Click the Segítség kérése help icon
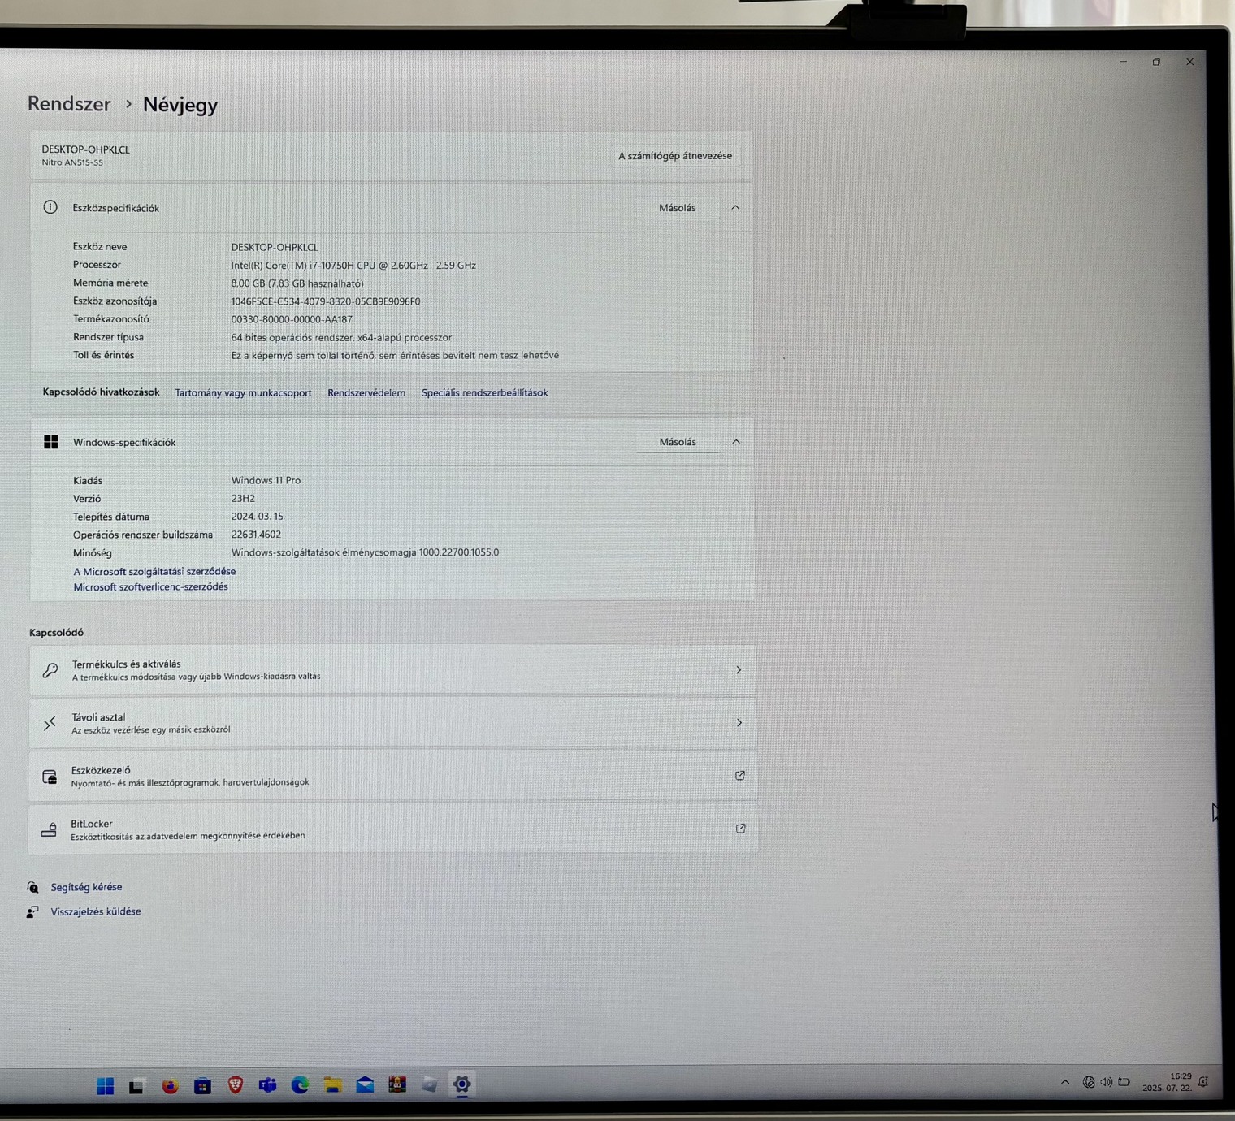 32,887
